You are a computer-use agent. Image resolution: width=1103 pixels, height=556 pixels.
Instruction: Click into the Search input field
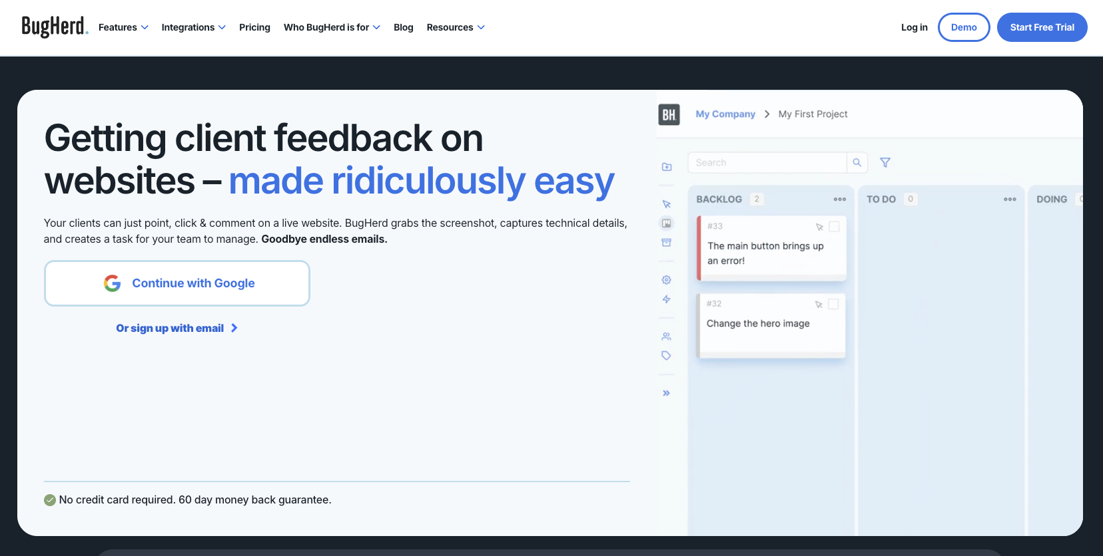767,162
